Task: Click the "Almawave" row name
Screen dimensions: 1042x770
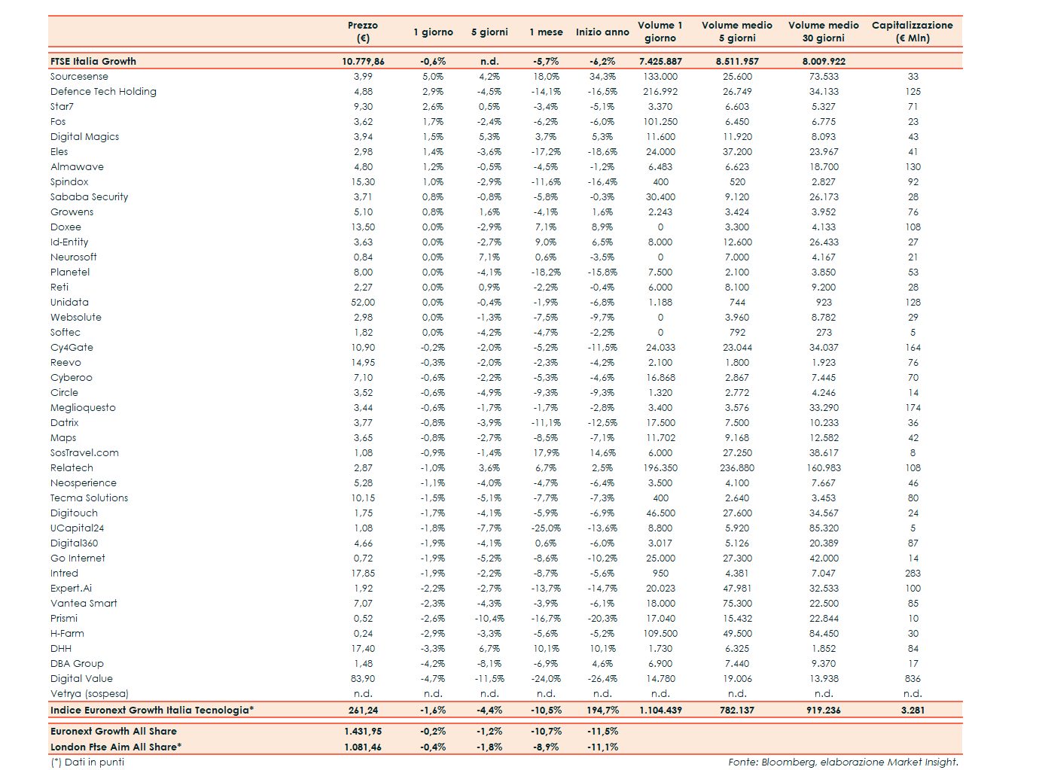Action: point(77,166)
